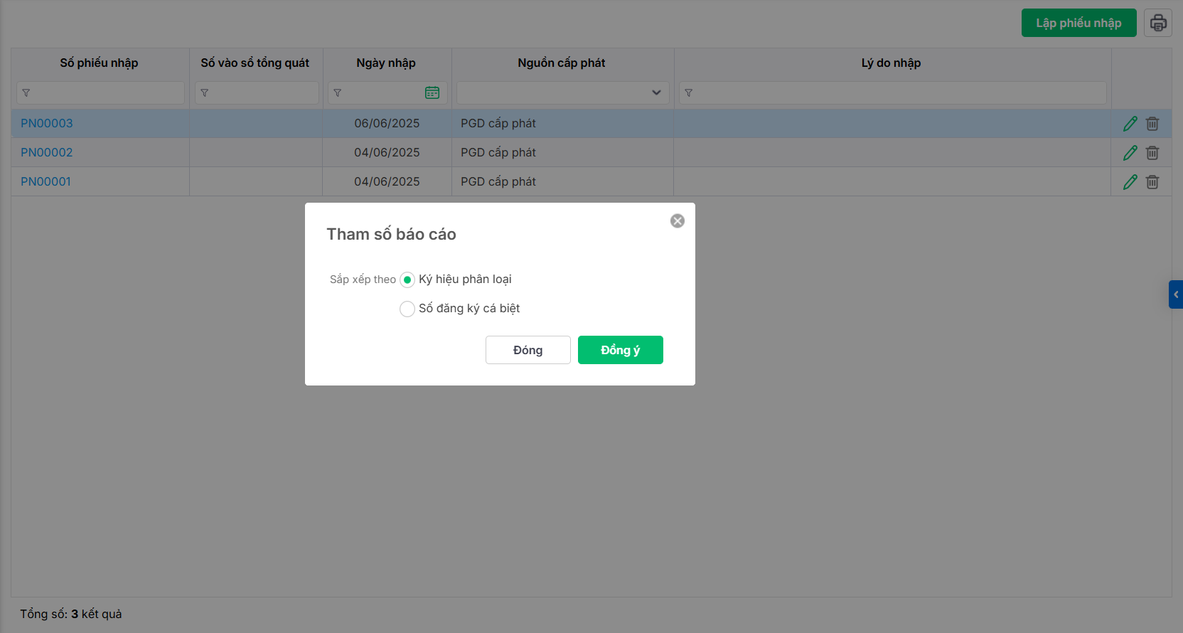Expand the Nguồn cấp phát filter dropdown
This screenshot has width=1183, height=633.
point(656,92)
